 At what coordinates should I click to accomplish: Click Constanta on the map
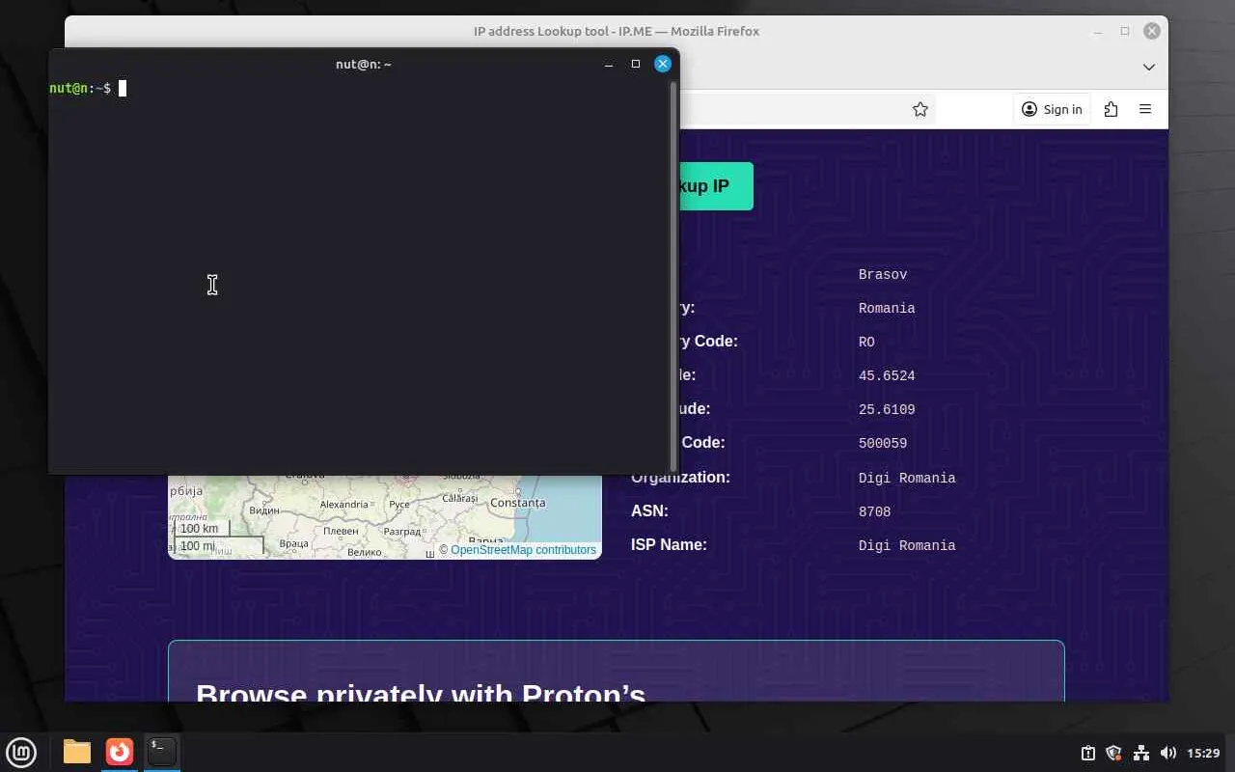click(518, 503)
